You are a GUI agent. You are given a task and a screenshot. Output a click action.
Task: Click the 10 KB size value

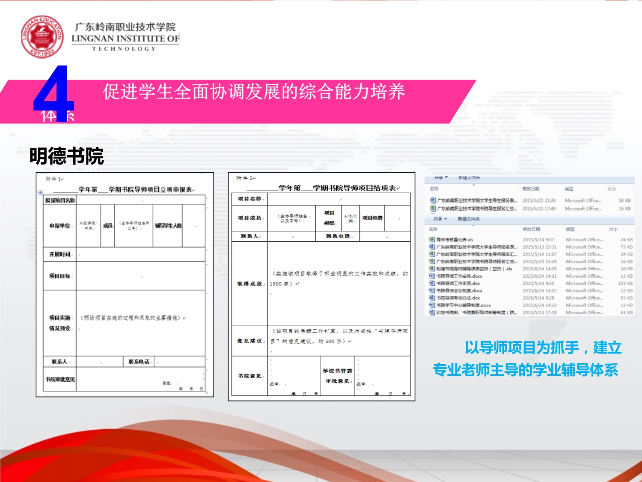pos(627,269)
